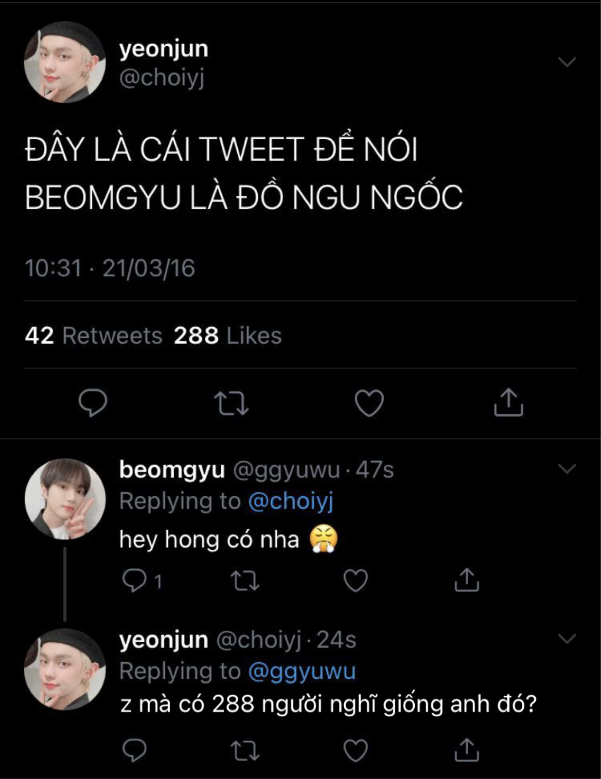Open the main tweet options chevron

pos(567,62)
